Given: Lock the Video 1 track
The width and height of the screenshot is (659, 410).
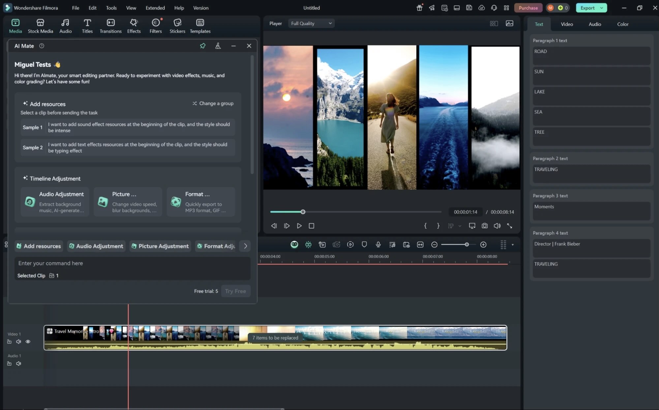Looking at the screenshot, I should click(9, 342).
